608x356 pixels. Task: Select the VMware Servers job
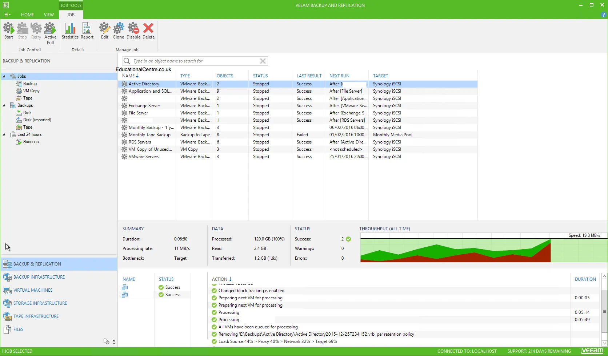tap(297, 157)
